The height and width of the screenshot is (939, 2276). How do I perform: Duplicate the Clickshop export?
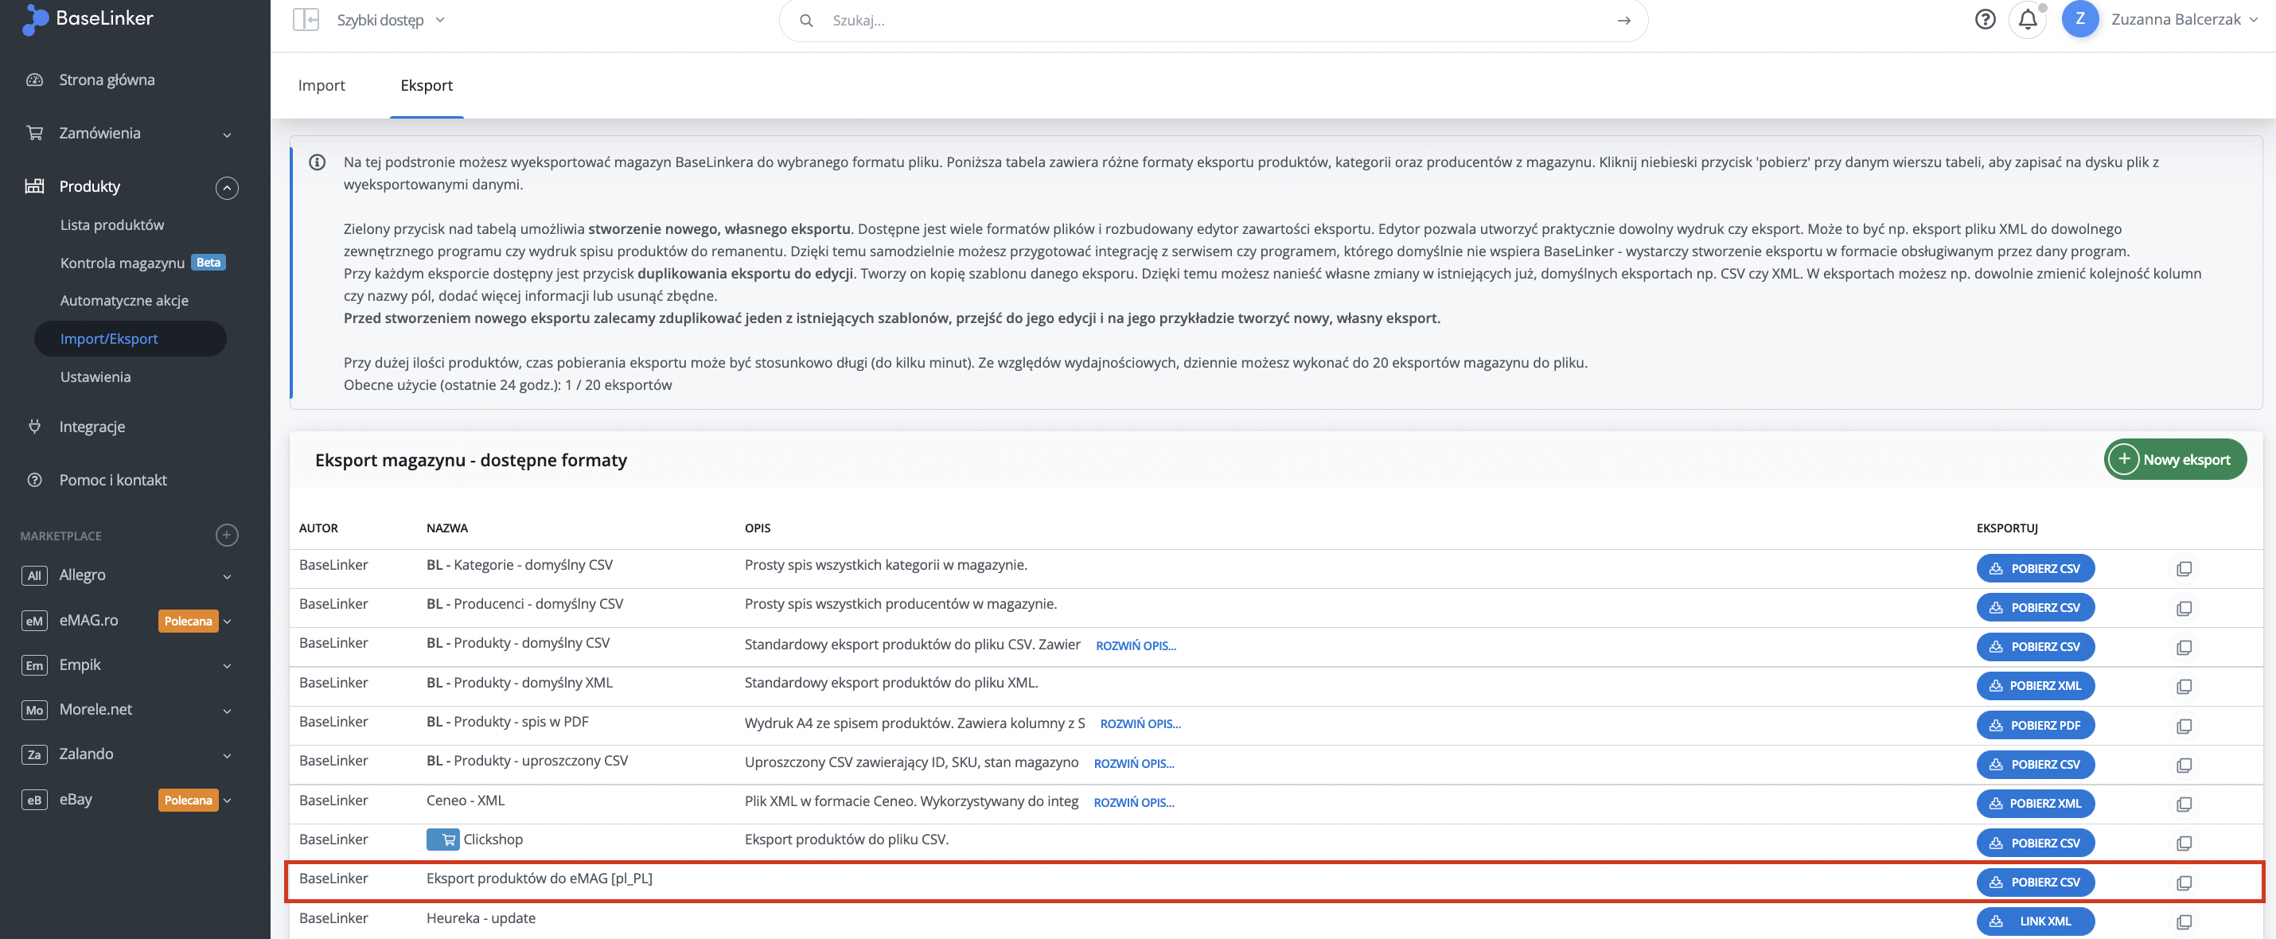(x=2183, y=844)
